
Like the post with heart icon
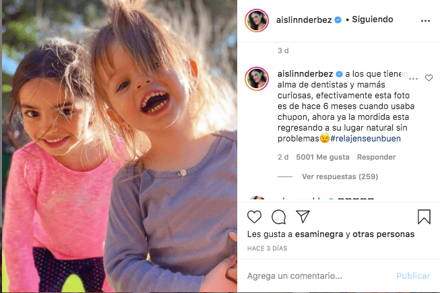click(254, 217)
